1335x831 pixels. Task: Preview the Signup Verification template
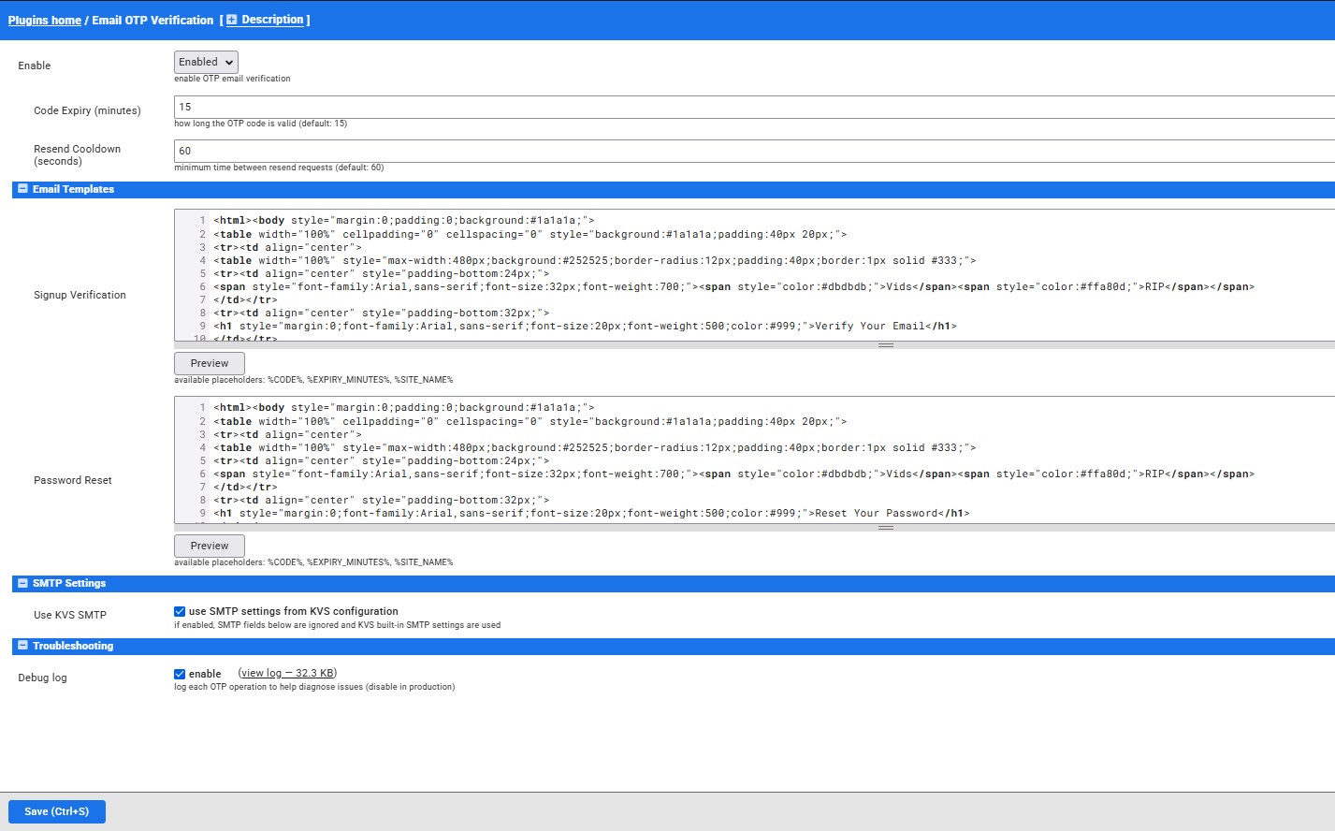(210, 363)
